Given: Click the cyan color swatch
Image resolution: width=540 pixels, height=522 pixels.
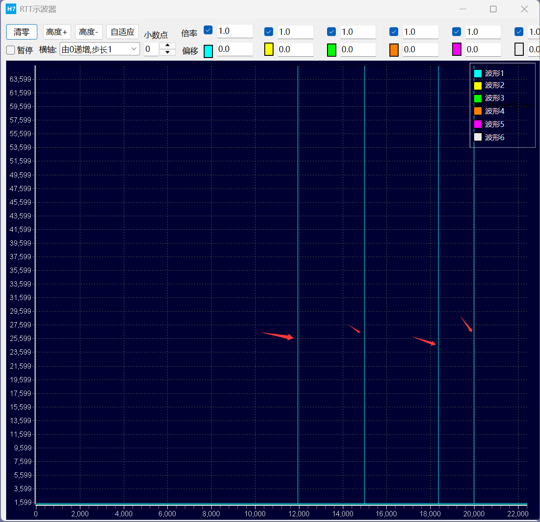Looking at the screenshot, I should pos(209,51).
